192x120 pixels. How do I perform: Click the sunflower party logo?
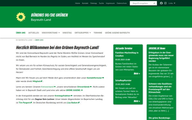[x=21, y=17]
